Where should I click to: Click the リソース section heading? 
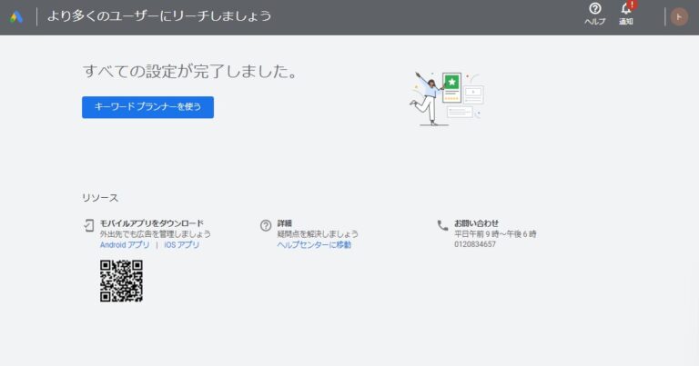[x=100, y=197]
